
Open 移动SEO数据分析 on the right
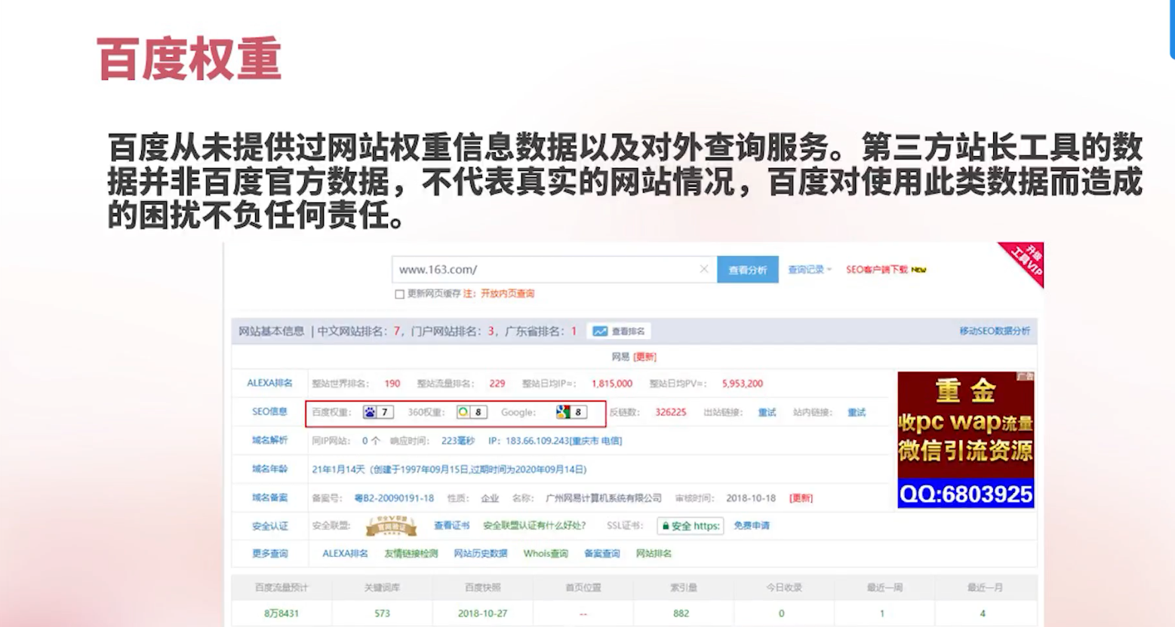click(995, 330)
